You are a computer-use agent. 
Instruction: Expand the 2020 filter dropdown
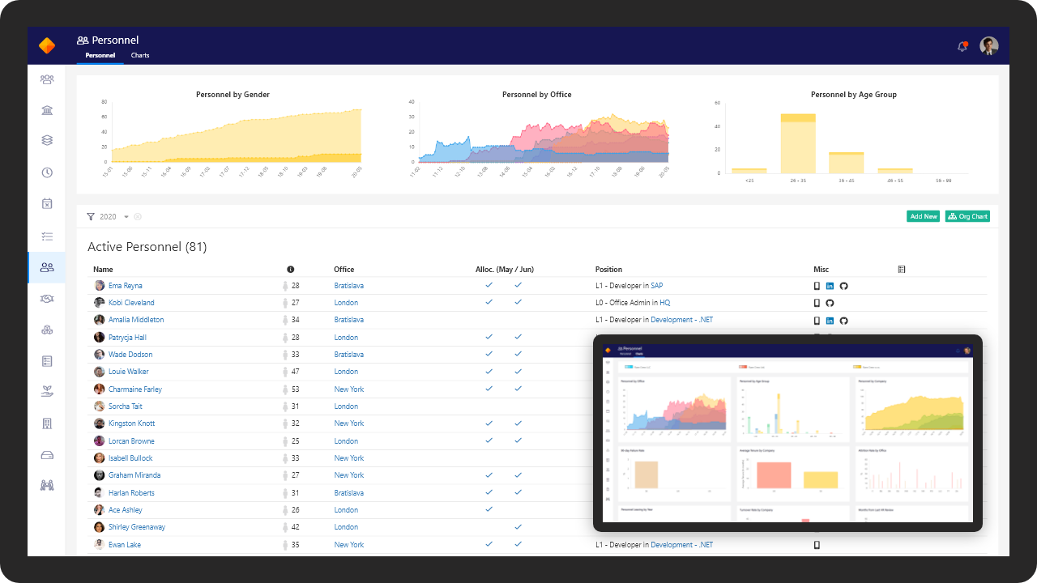[x=125, y=216]
